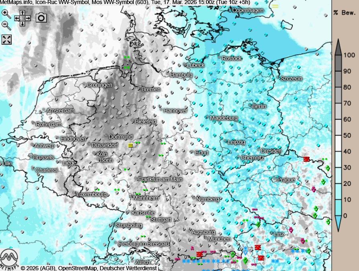Pan the map up with arrow
The image size is (359, 271).
pos(22,13)
